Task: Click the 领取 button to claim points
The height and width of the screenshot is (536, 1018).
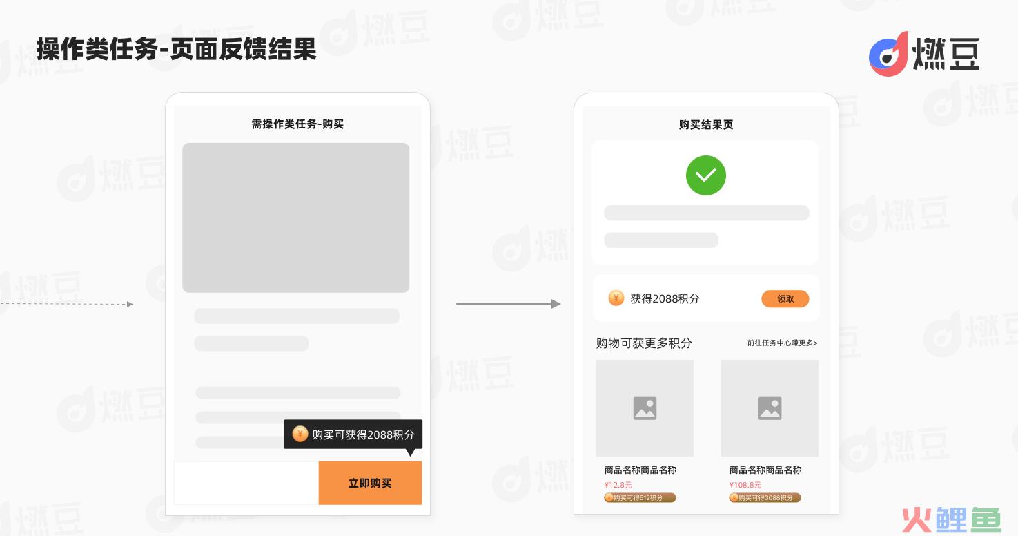Action: (785, 299)
